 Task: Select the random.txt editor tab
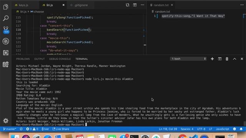coord(161,5)
